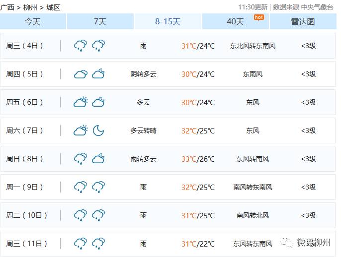This screenshot has height=257, width=341.
Task: Click the 东南风 wind text for 周四
Action: (x=253, y=74)
